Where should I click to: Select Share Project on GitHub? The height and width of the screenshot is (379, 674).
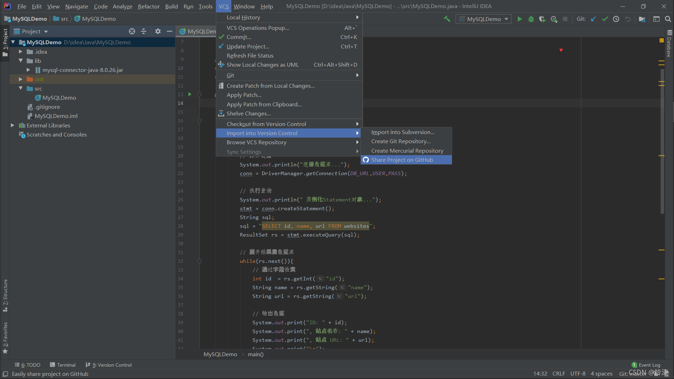click(x=402, y=160)
